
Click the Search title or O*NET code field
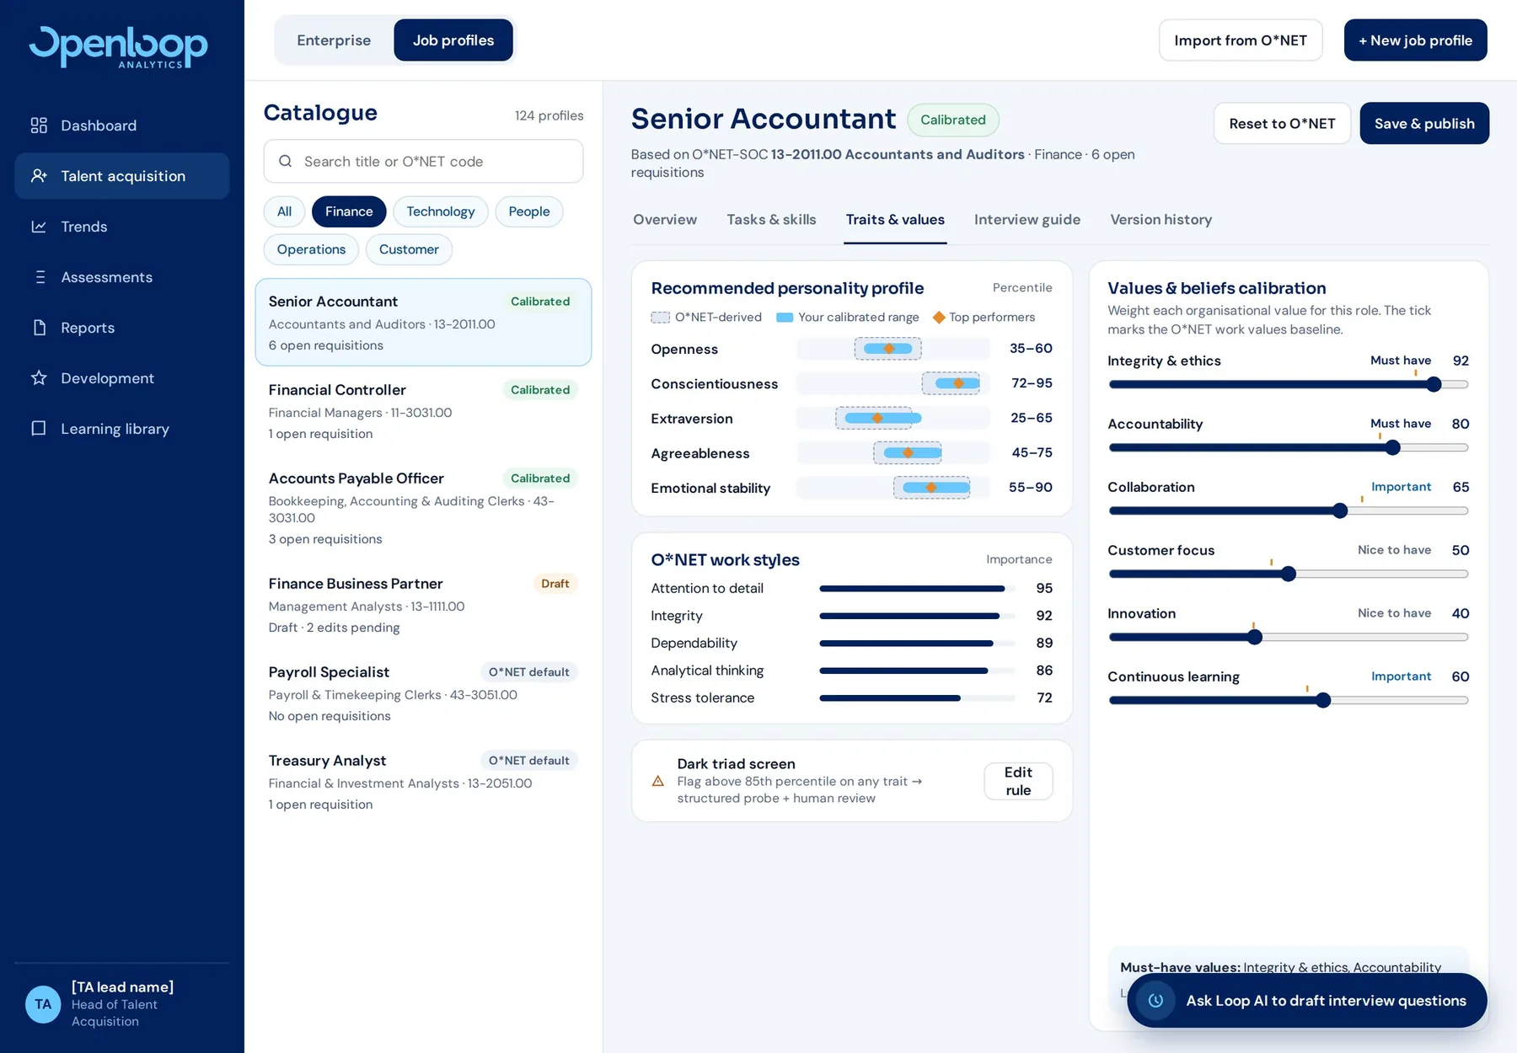pos(423,161)
